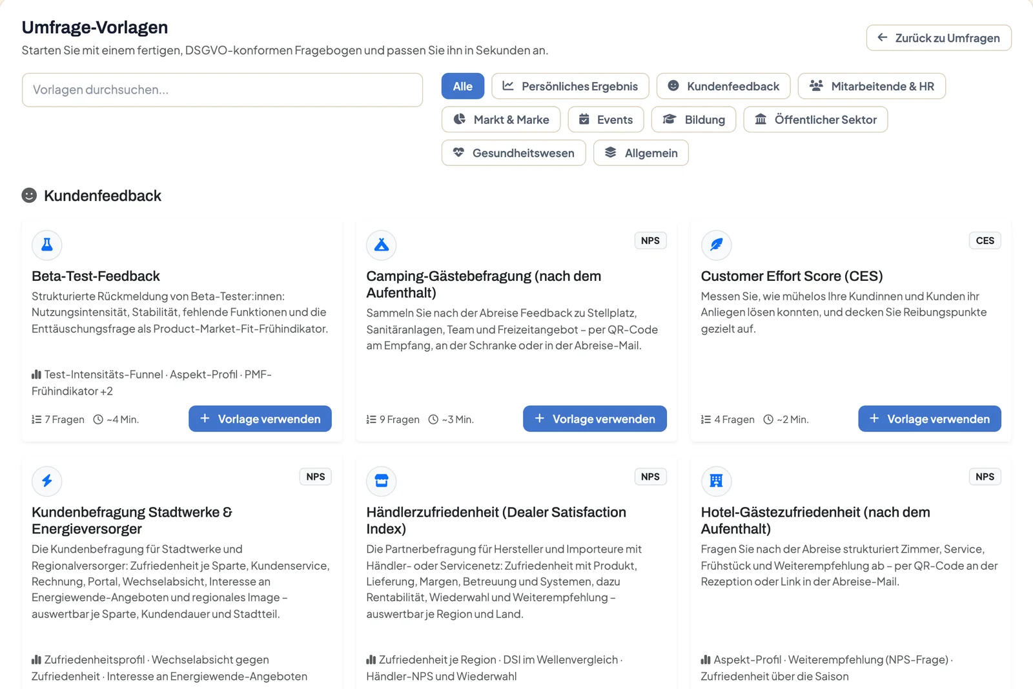Viewport: 1033px width, 689px height.
Task: Click the clock icon next to ~4 Min.
Action: [98, 419]
